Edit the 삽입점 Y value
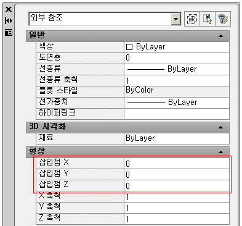Image resolution: width=242 pixels, height=226 pixels. 177,175
